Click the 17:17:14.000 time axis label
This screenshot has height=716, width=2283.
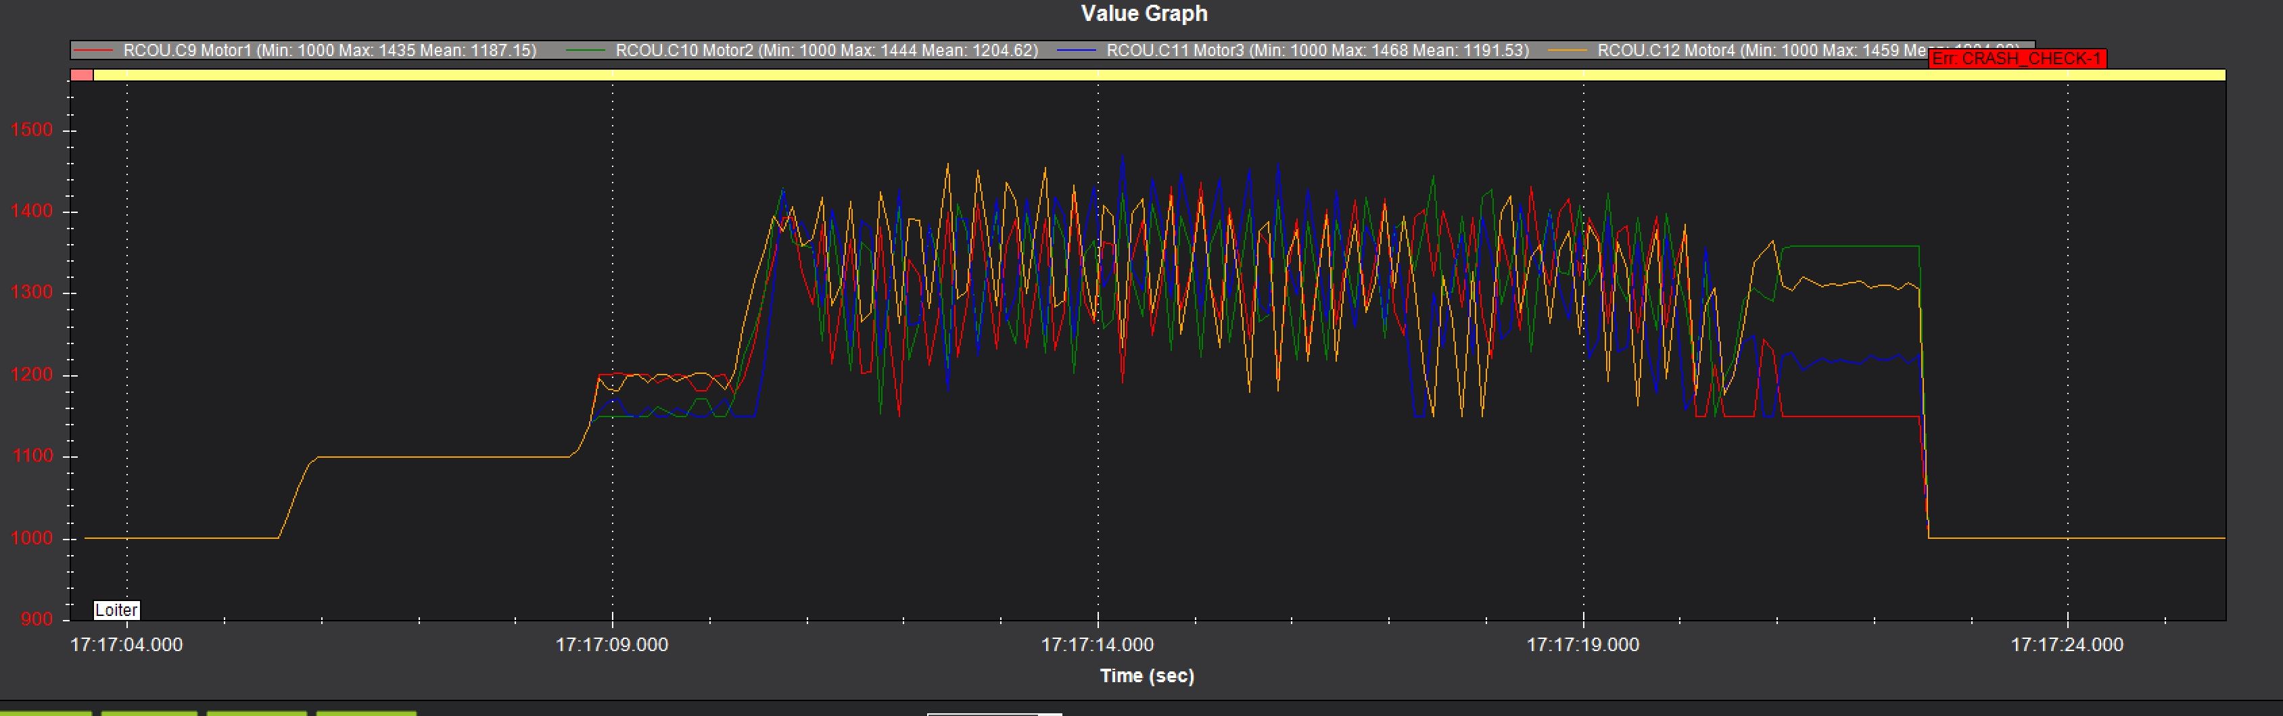(x=1097, y=644)
